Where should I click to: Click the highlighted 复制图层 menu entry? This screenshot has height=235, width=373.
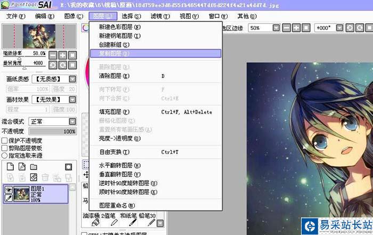[156, 53]
